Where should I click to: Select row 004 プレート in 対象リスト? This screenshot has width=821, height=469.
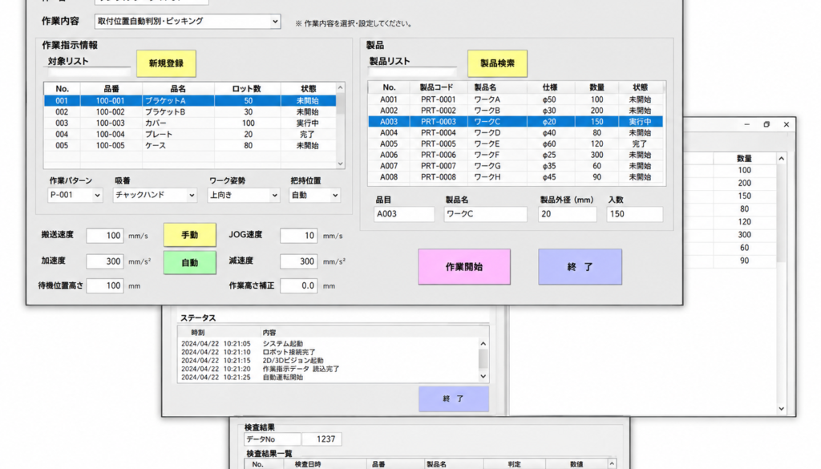[x=190, y=134]
